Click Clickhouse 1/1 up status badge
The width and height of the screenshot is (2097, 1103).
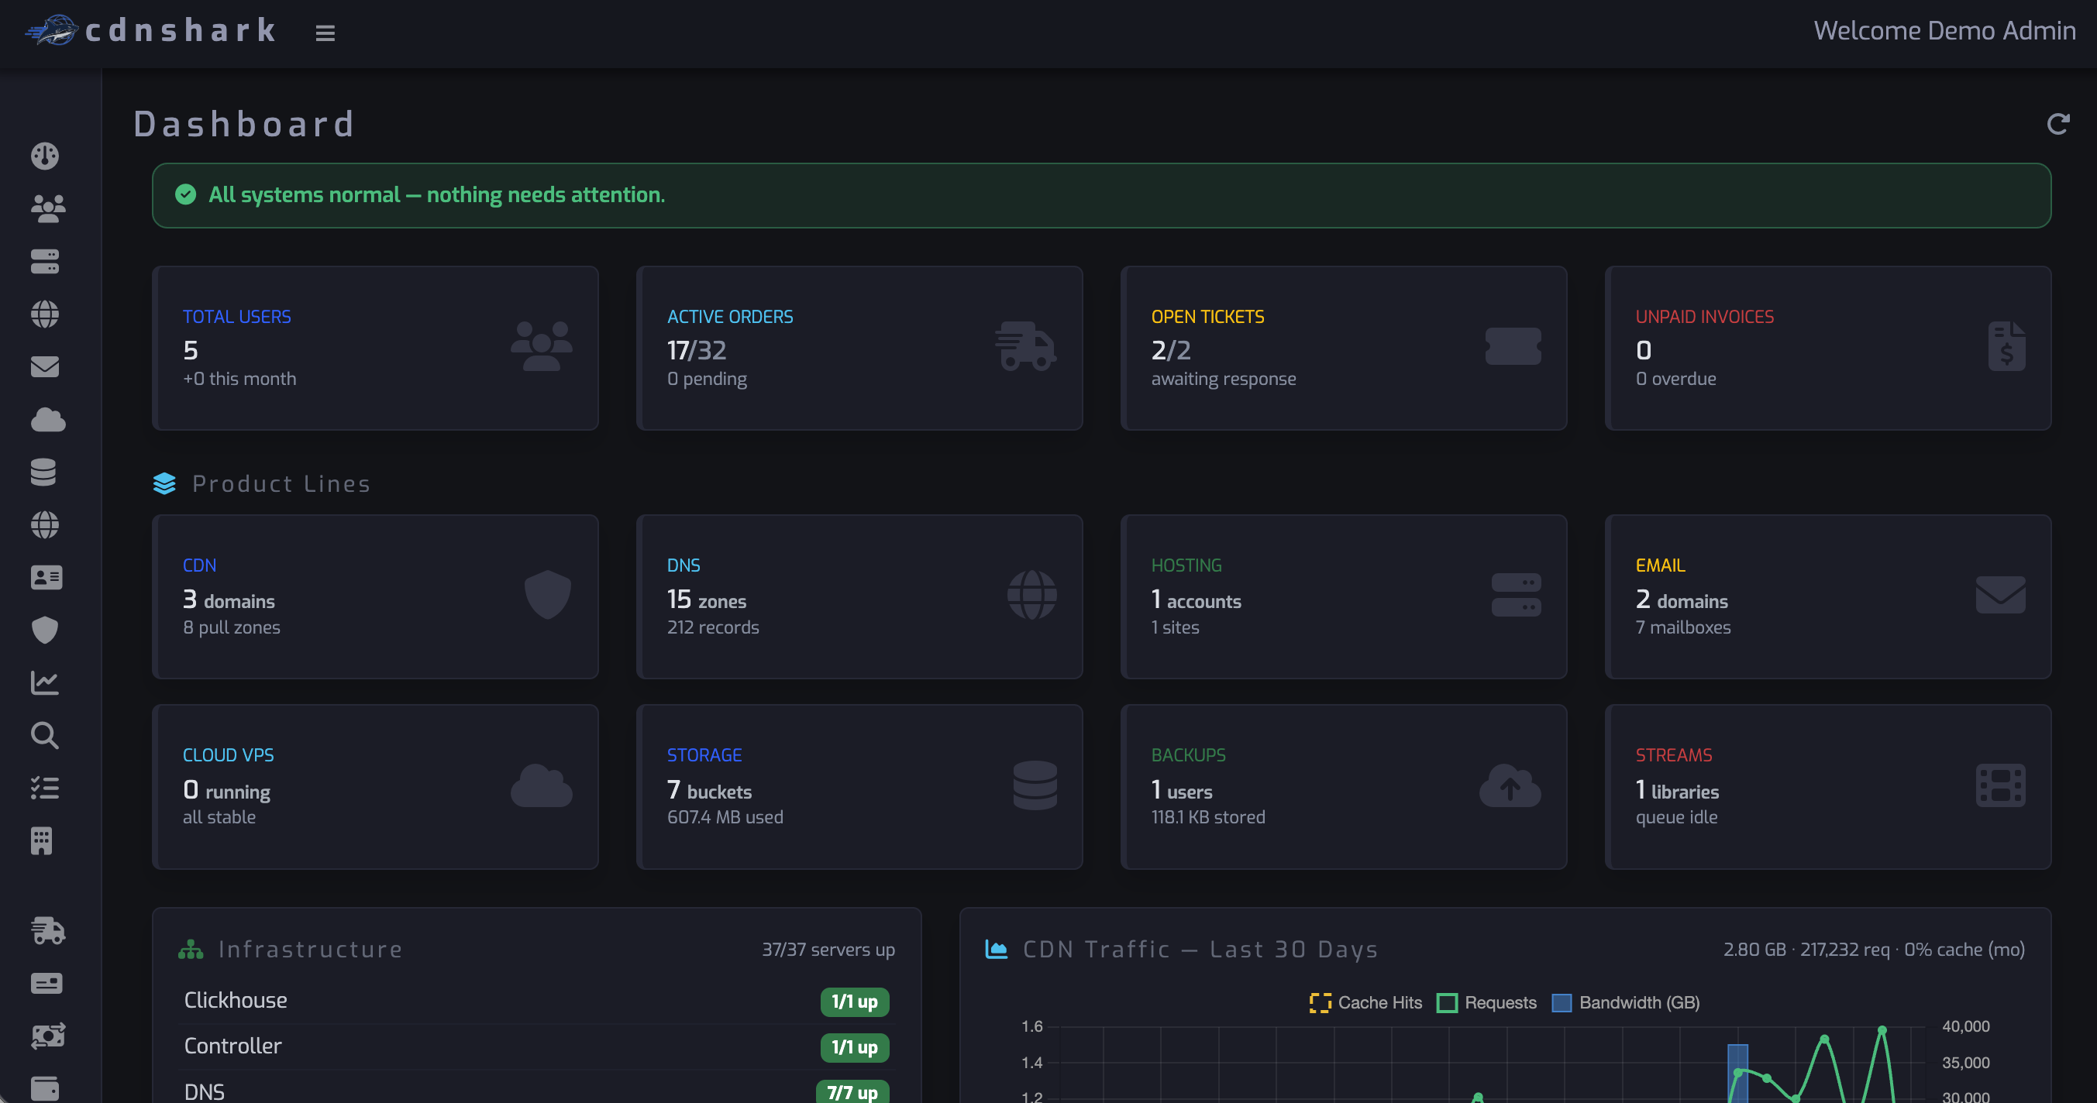coord(854,1002)
